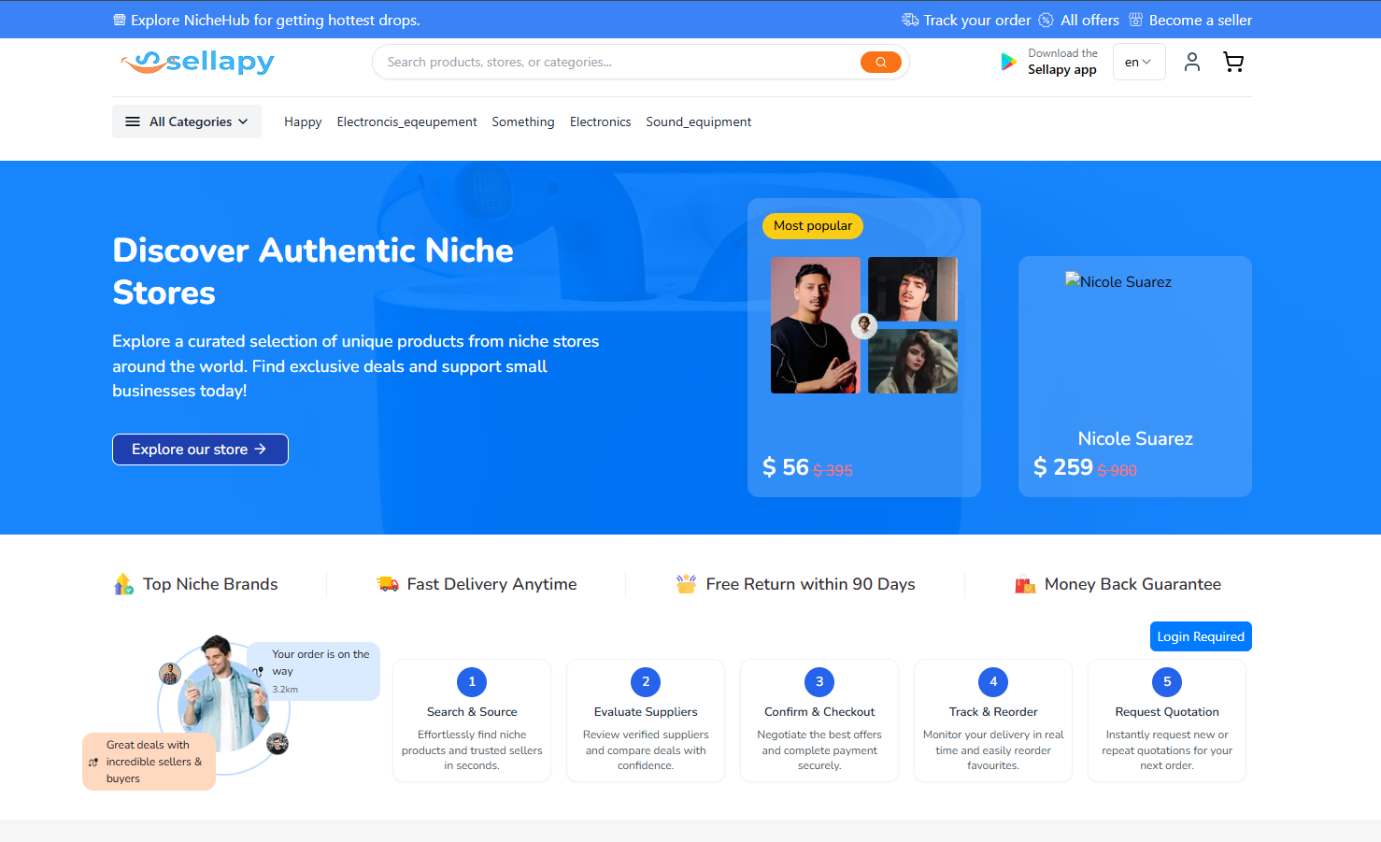Click the Most popular badge

coord(813,225)
